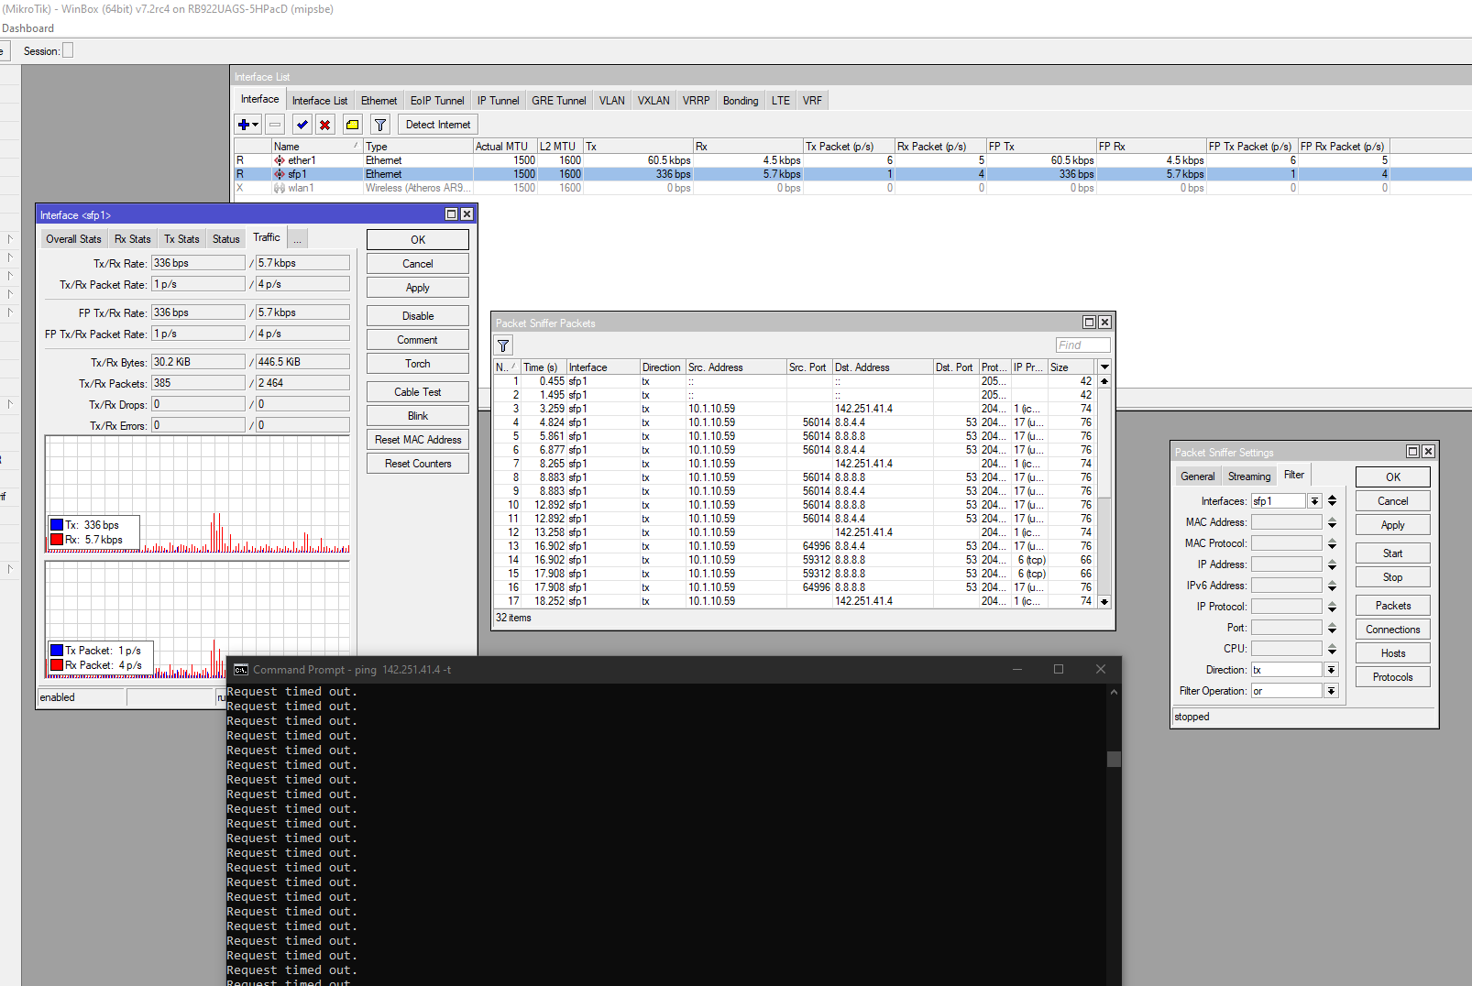Click the Blink button
The height and width of the screenshot is (986, 1472).
418,416
